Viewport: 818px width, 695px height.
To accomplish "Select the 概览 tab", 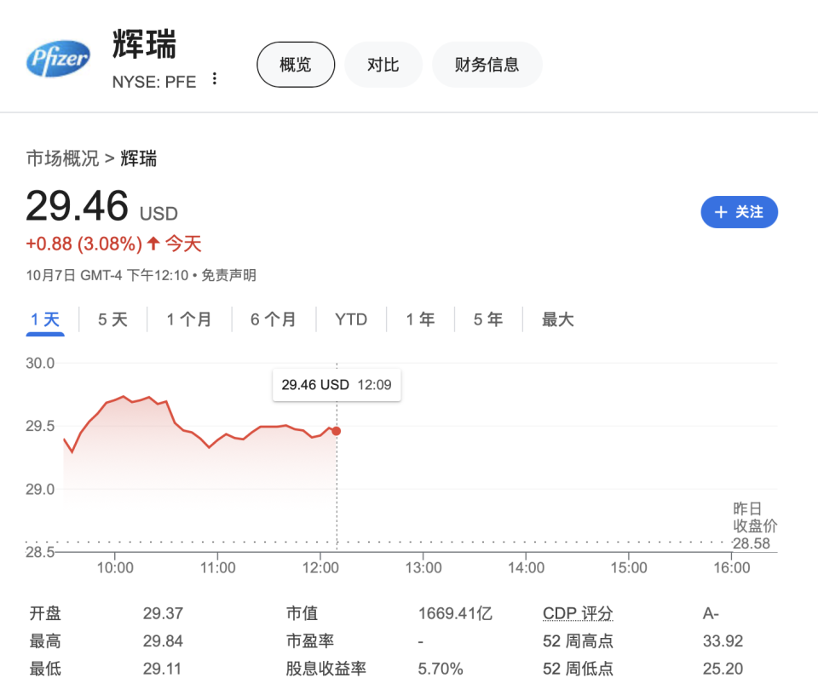I will [x=296, y=64].
